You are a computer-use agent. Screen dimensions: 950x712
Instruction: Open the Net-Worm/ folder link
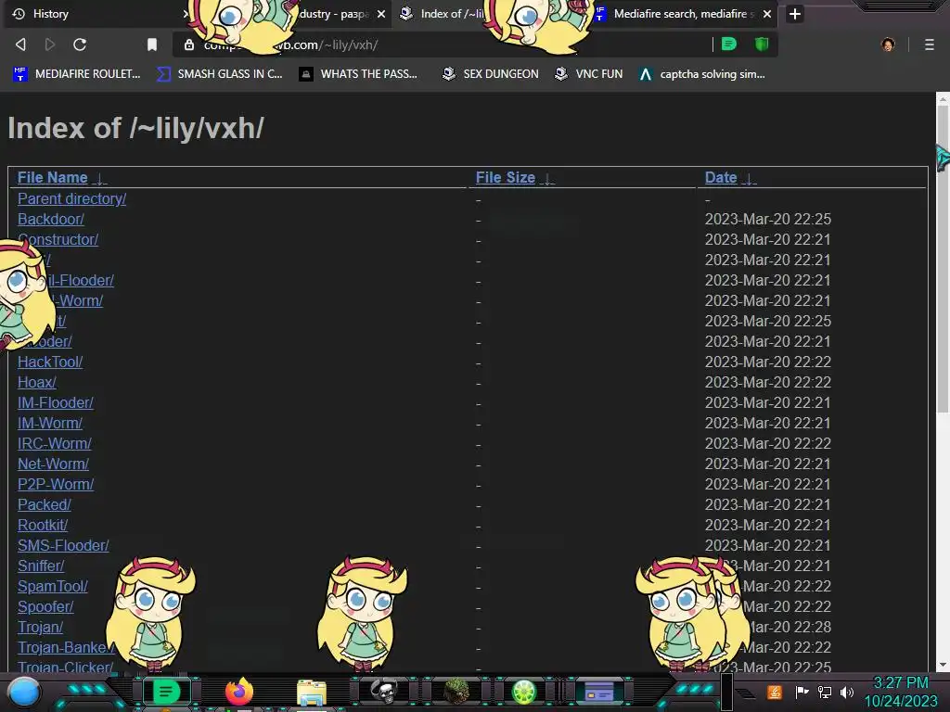tap(53, 464)
